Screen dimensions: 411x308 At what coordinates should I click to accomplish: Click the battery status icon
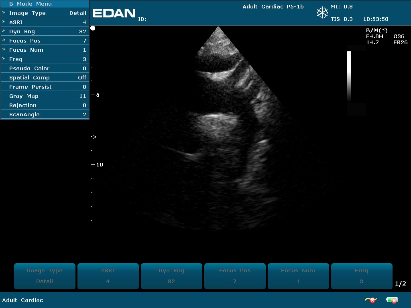pyautogui.click(x=391, y=300)
